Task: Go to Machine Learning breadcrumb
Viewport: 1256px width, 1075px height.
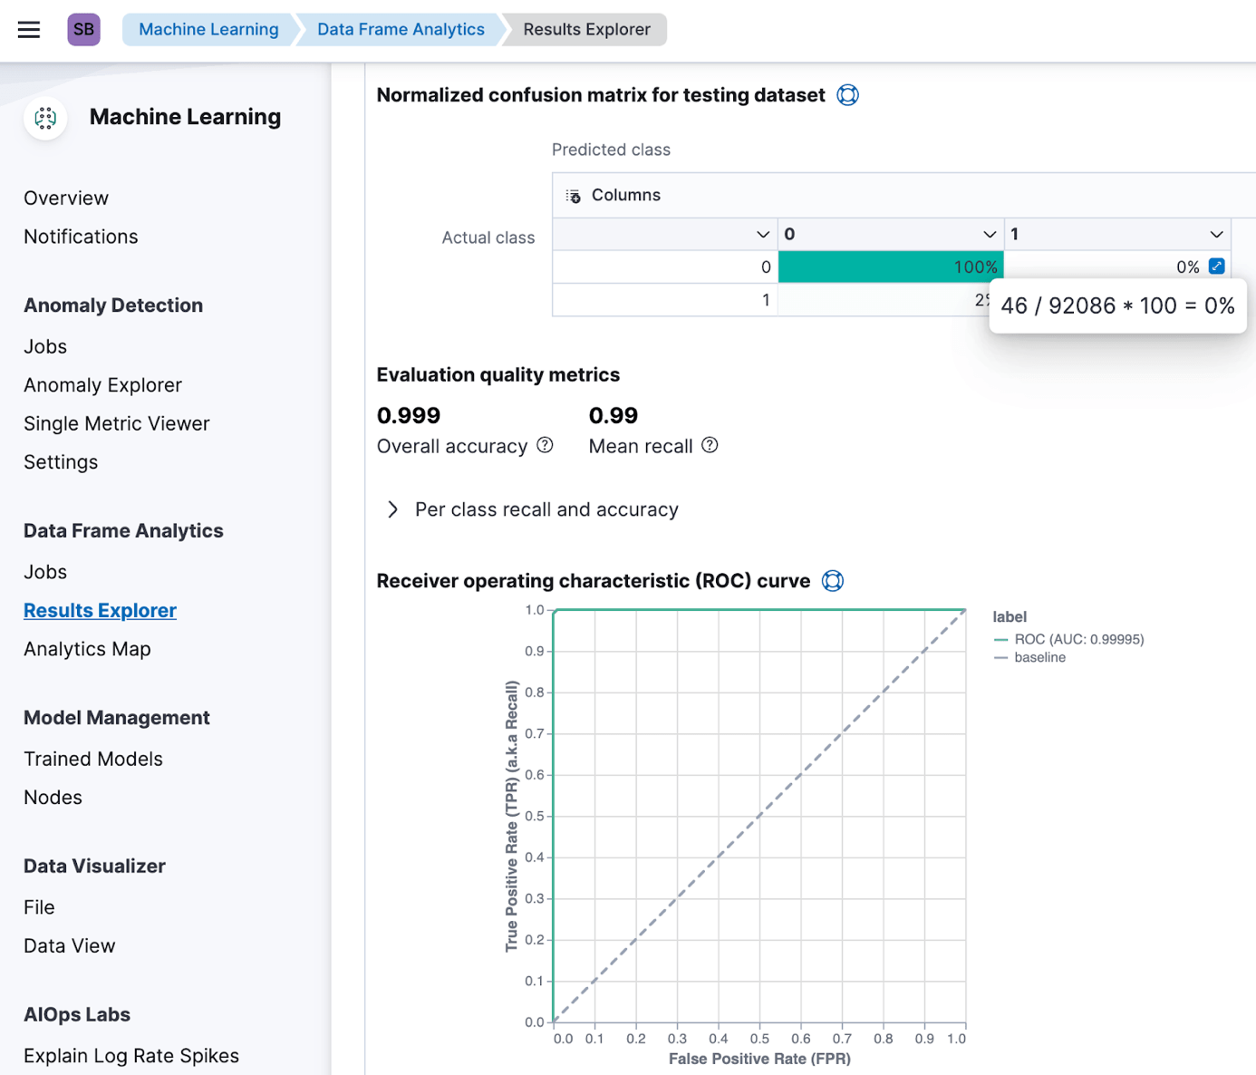Action: 208,30
